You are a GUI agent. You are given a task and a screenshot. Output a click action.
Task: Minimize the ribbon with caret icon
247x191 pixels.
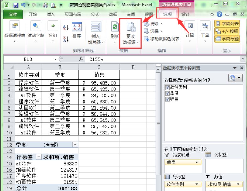[x=212, y=14]
